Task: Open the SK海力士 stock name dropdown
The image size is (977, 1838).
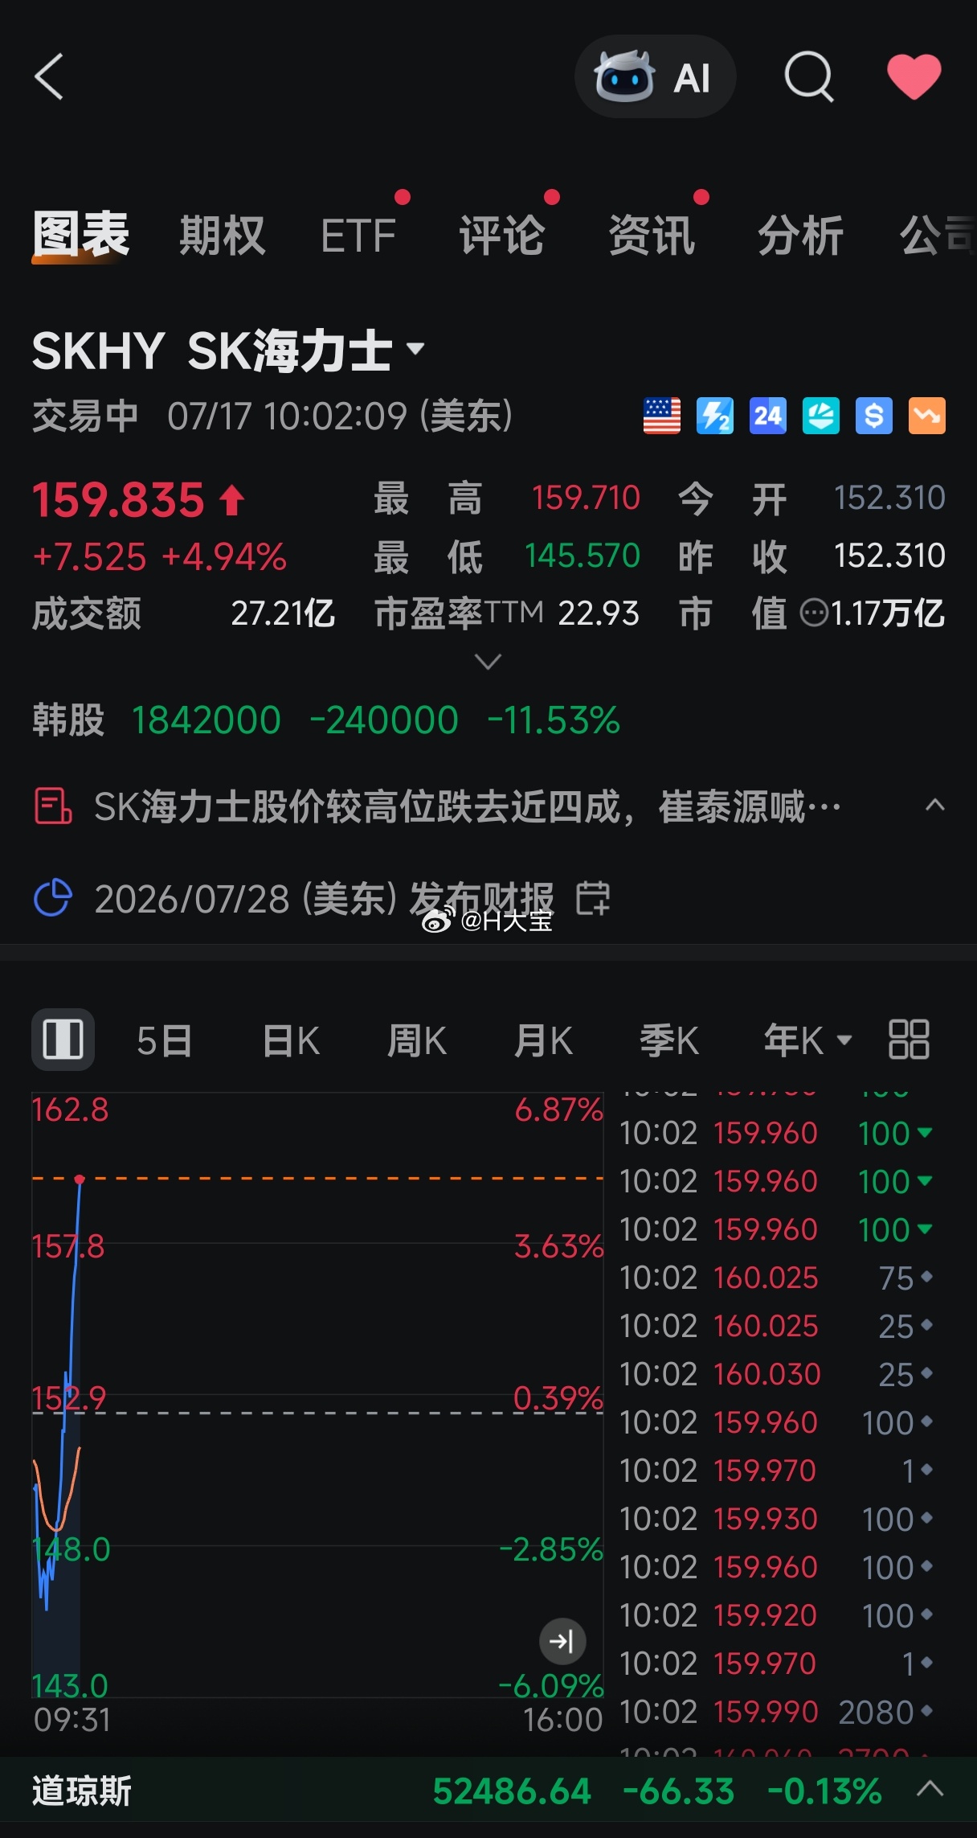Action: [228, 351]
